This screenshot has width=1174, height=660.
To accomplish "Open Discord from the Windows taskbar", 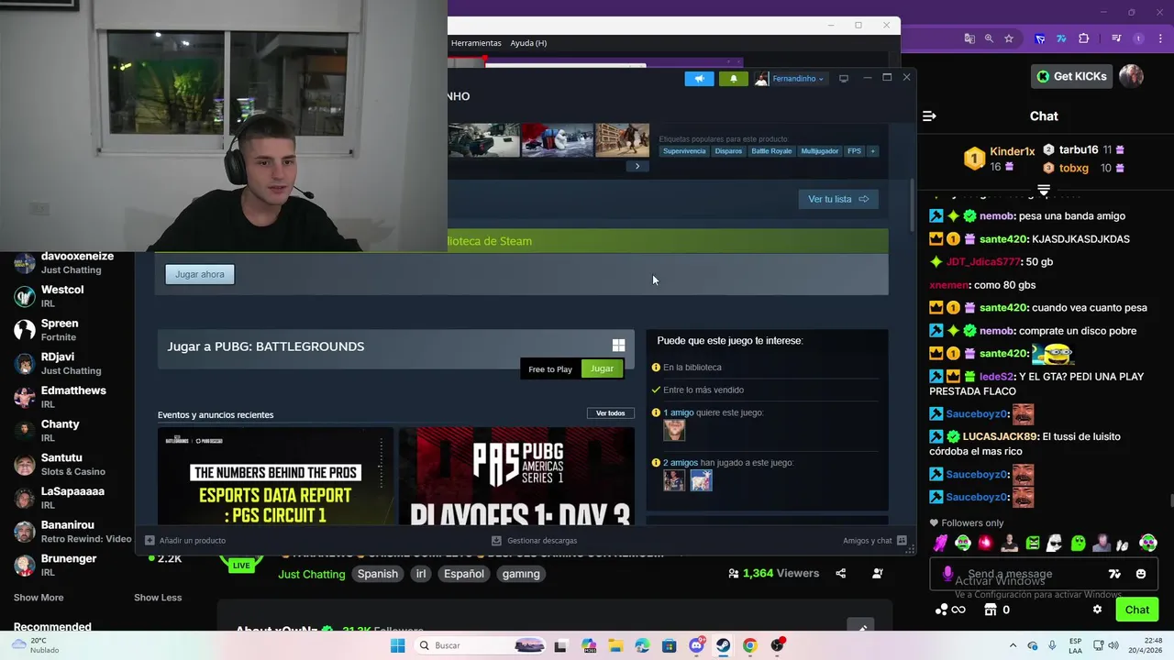I will point(696,645).
